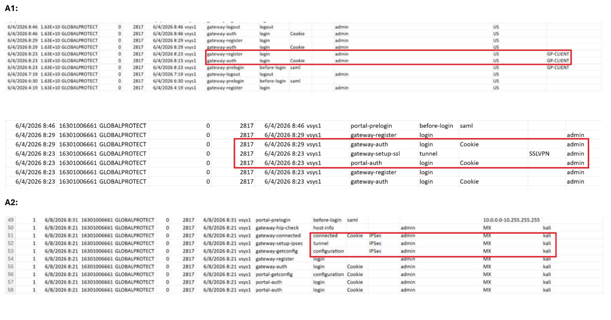Select the gateway-logout cell in the 7:19 row

223,74
